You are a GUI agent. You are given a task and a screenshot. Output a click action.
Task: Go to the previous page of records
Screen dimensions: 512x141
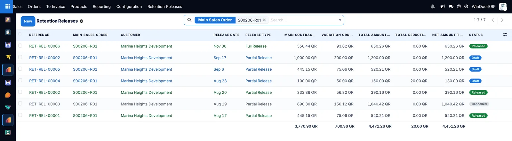tap(493, 20)
